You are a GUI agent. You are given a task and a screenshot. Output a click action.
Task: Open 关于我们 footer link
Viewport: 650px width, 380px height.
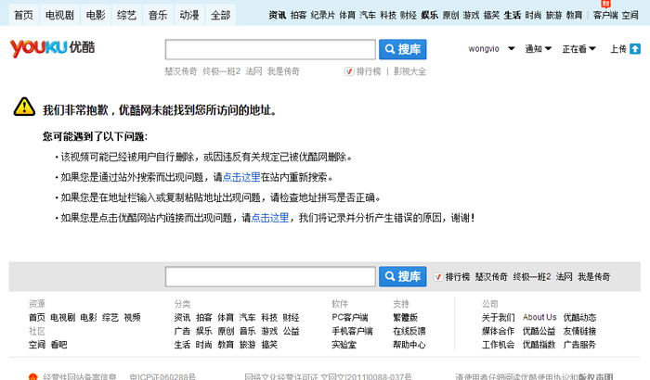pyautogui.click(x=498, y=318)
